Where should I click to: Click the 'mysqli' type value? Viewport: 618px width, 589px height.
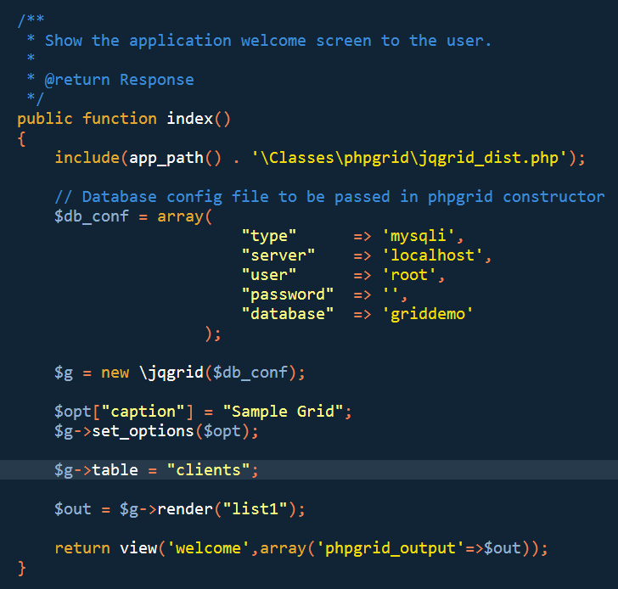(422, 236)
